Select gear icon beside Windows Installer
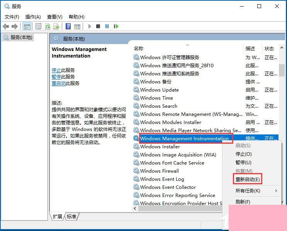 tap(136, 146)
